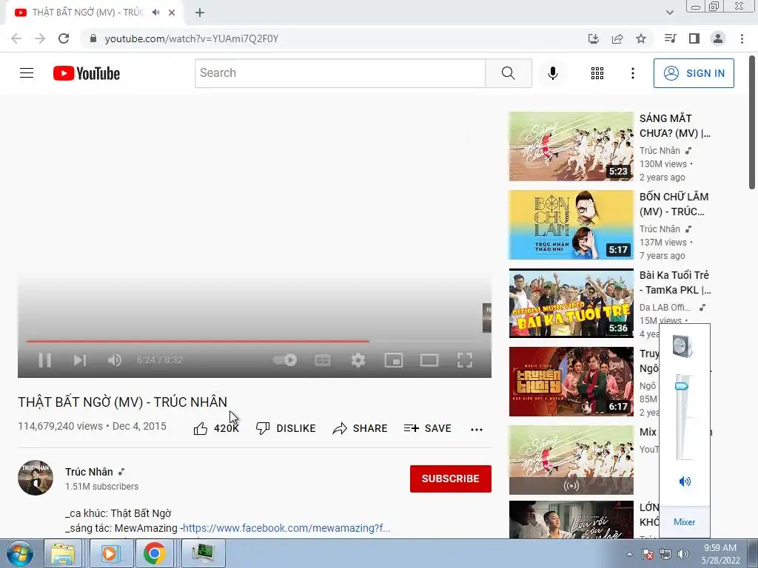This screenshot has width=758, height=568.
Task: Go to the YouTube home logo
Action: click(x=87, y=73)
